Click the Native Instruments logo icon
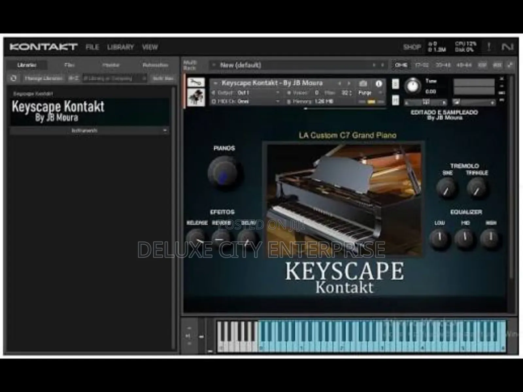 tap(507, 47)
